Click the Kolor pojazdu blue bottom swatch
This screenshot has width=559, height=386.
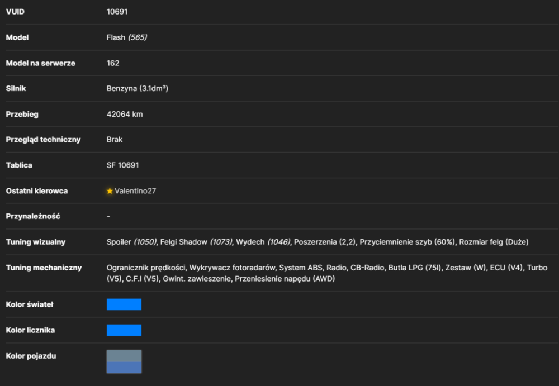(124, 368)
